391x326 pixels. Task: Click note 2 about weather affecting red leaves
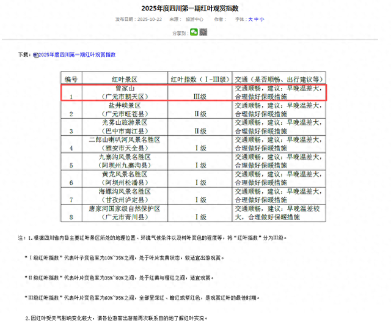point(116,318)
